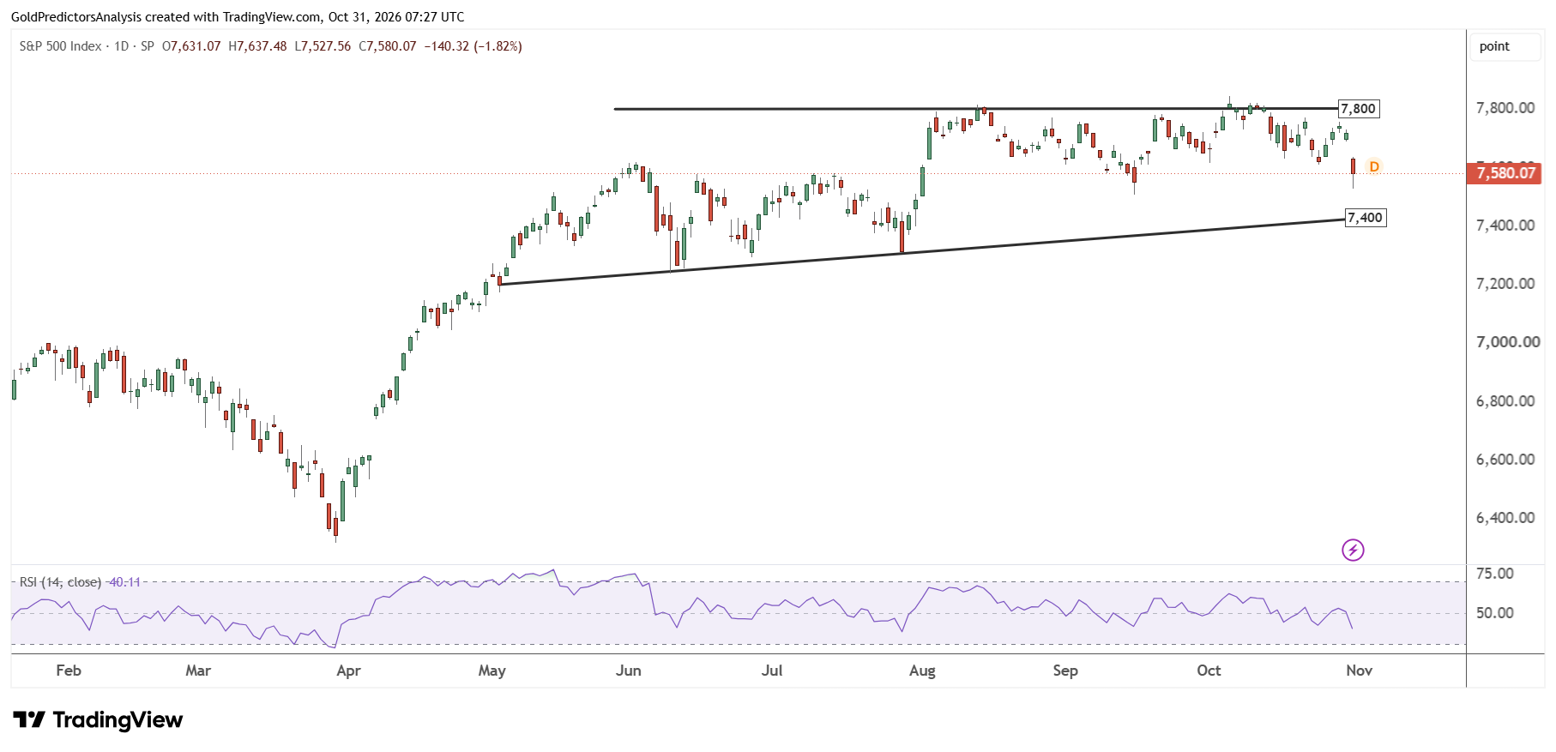Click the 6,400.00 price axis label
Viewport: 1556px width, 752px height.
pyautogui.click(x=1505, y=518)
